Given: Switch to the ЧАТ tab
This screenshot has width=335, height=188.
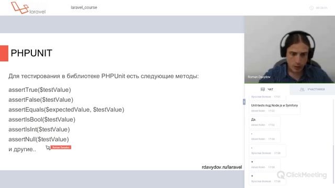Looking at the screenshot, I should pyautogui.click(x=267, y=89).
